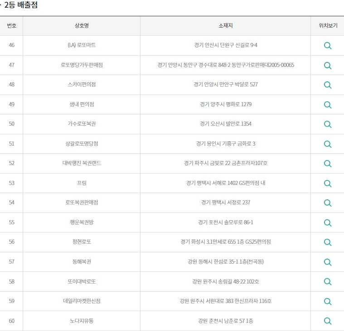This screenshot has height=331, width=344.
Task: Select store name 스카이편의점
Action: click(x=82, y=85)
